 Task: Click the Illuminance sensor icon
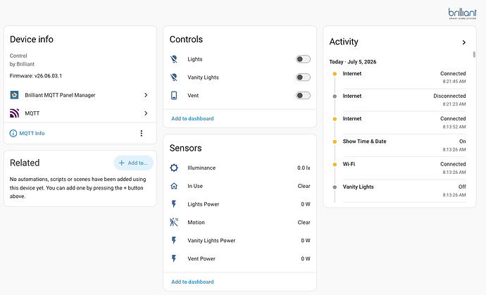pyautogui.click(x=174, y=168)
